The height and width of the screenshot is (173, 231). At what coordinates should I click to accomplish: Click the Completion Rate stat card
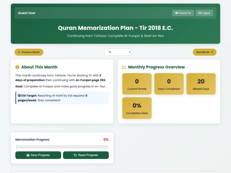click(x=137, y=108)
